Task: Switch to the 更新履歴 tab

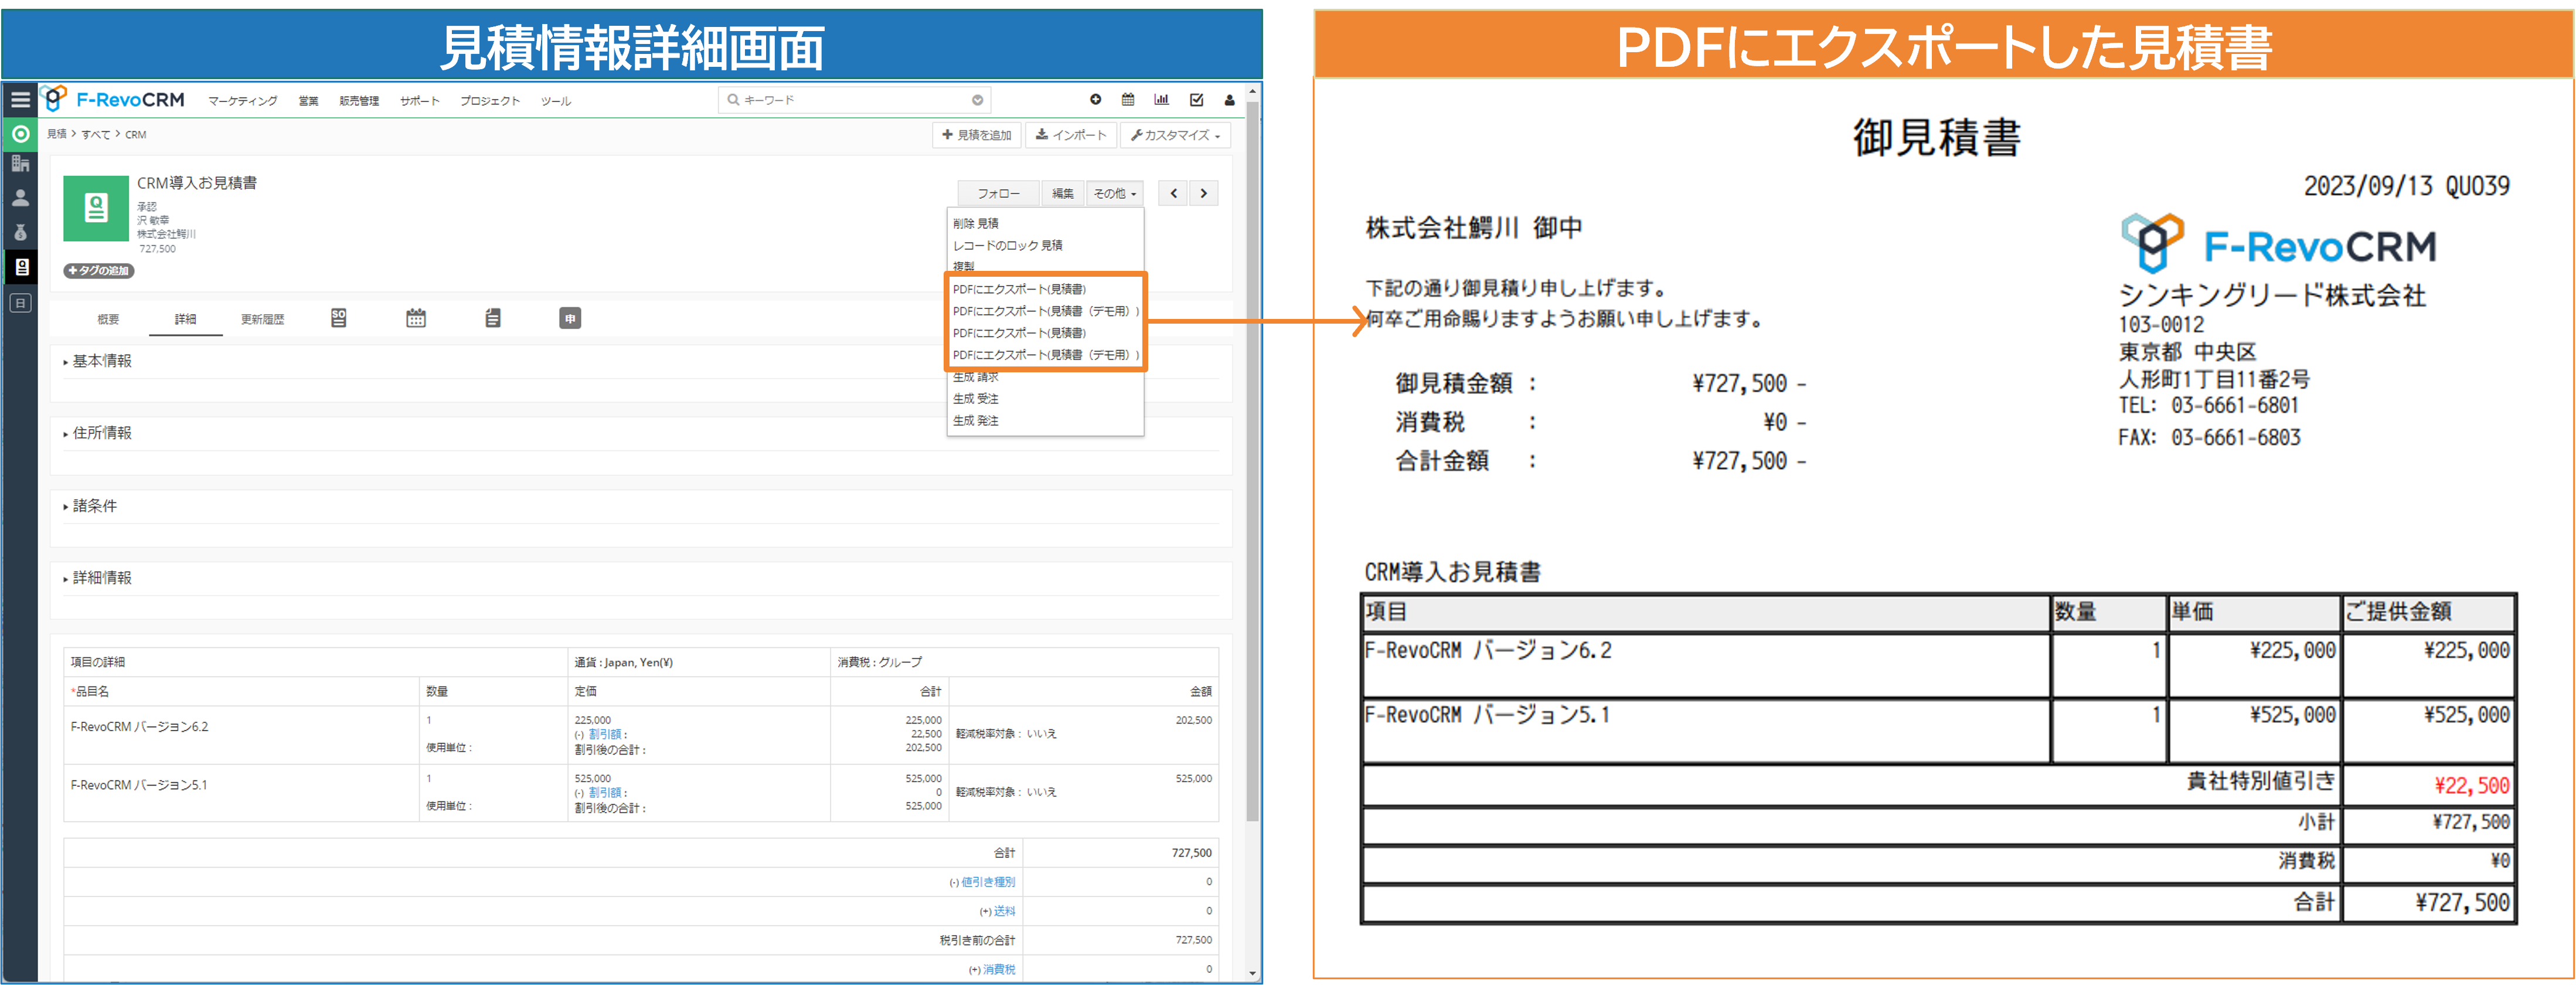Action: pyautogui.click(x=263, y=319)
